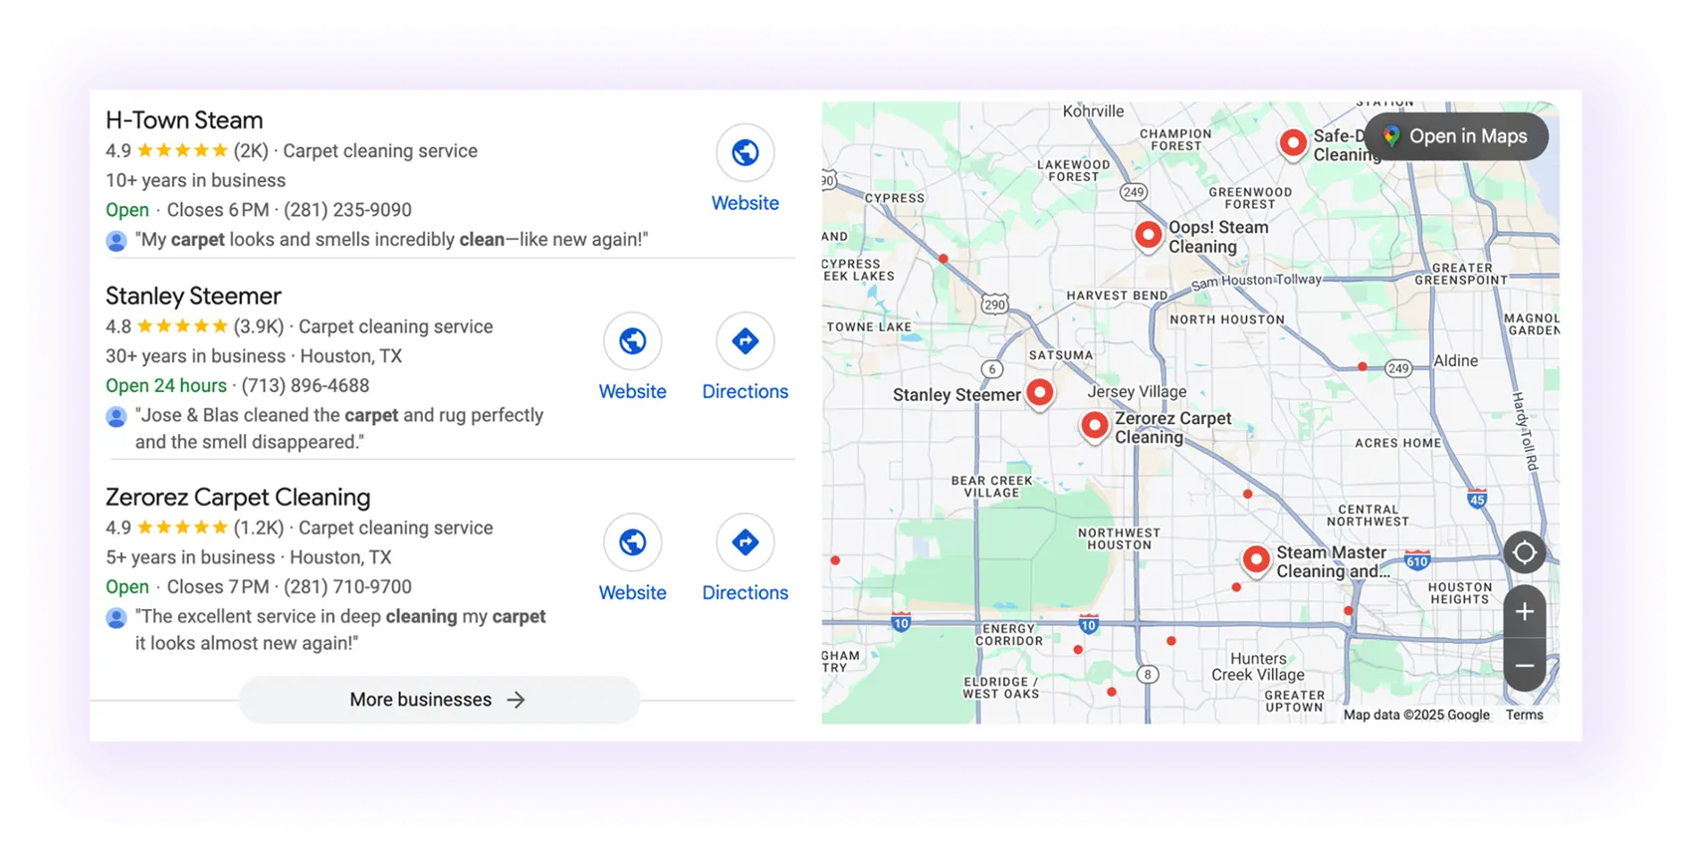Get directions to Stanley Steemer
Viewport: 1692px width, 851px height.
click(745, 341)
